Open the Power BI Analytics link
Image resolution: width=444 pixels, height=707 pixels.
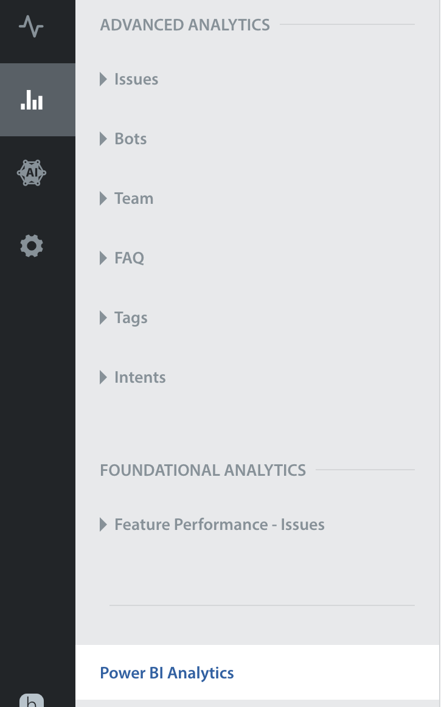pos(167,673)
